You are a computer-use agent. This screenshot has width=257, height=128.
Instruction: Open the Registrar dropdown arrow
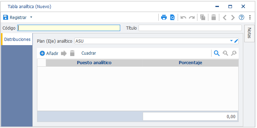(31, 17)
